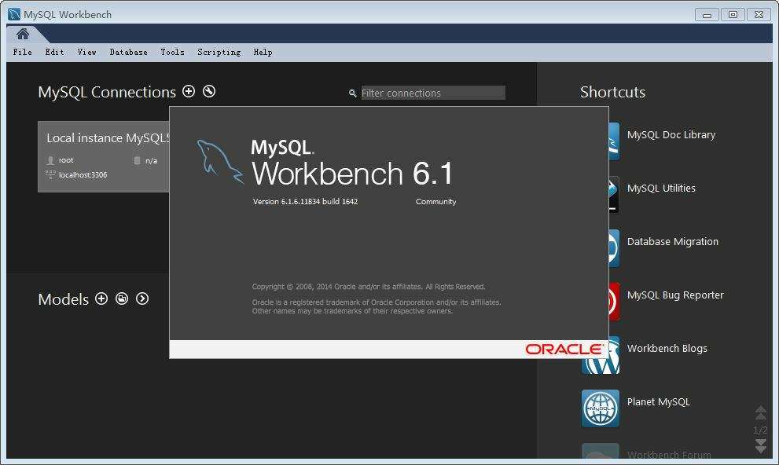Image resolution: width=779 pixels, height=465 pixels.
Task: Open the manage connections wrench icon
Action: click(209, 91)
